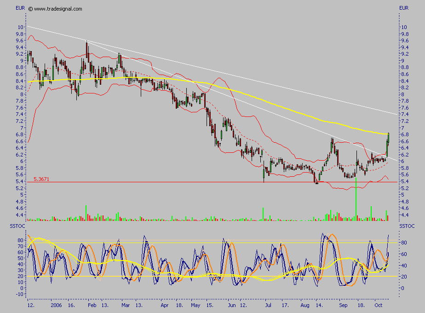Click the SSTOC indicator label on right
This screenshot has height=313, width=425.
[407, 226]
